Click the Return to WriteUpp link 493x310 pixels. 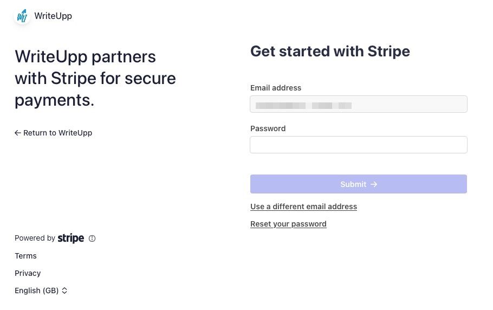coord(57,133)
